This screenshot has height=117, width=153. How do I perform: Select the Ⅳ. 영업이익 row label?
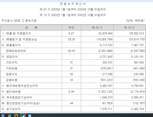10,57
